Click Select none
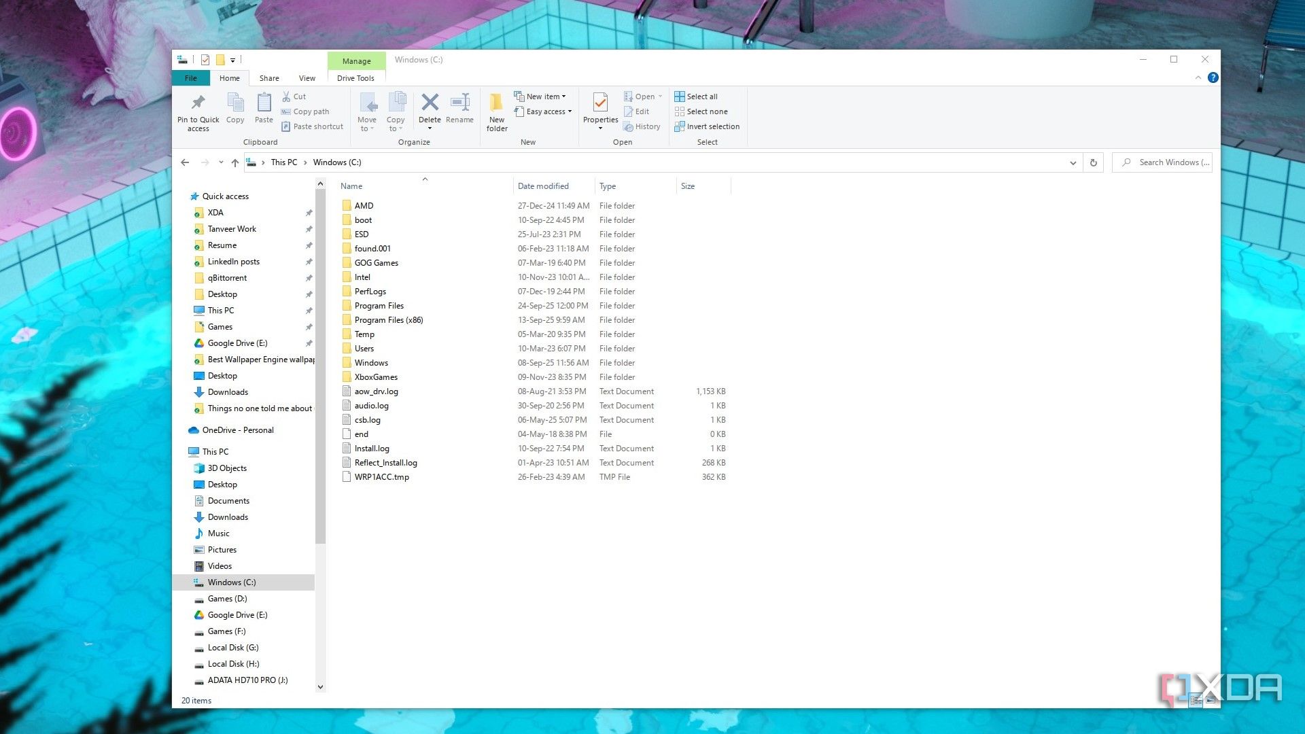The width and height of the screenshot is (1305, 734). 701,111
